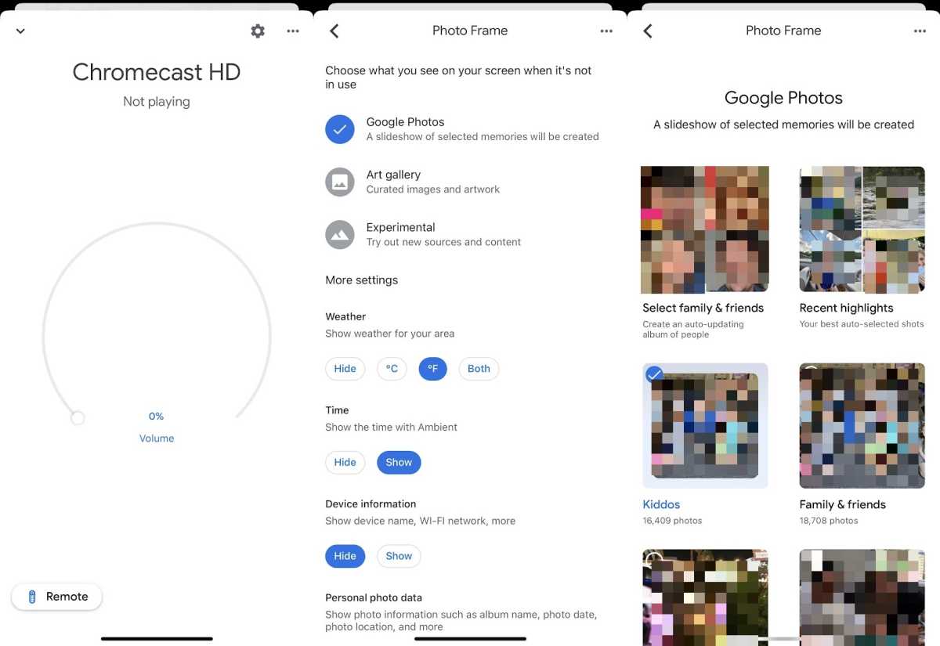The image size is (940, 646).
Task: Collapse the Chromecast HD panel with down chevron
Action: pos(20,31)
